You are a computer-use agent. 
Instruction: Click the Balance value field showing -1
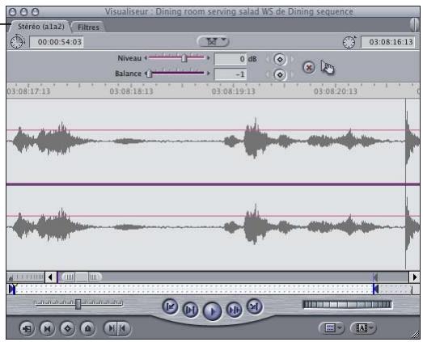pos(231,74)
